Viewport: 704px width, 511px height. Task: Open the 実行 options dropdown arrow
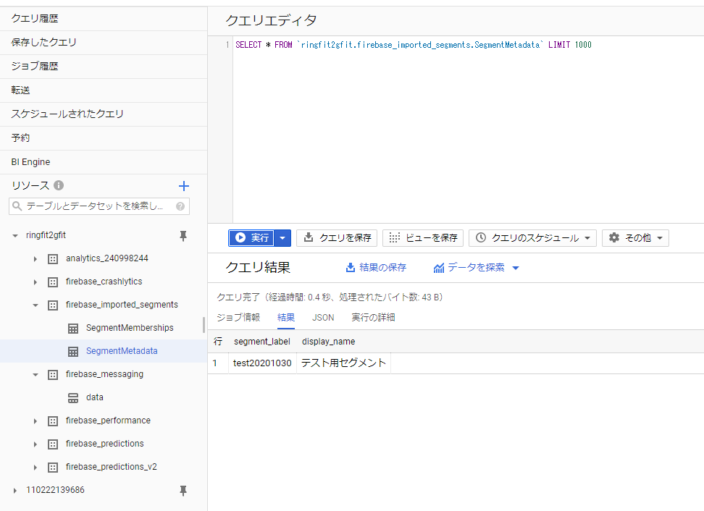click(x=282, y=238)
